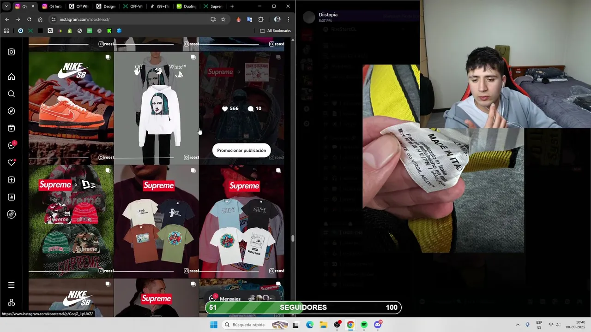The width and height of the screenshot is (591, 332).
Task: Open the 'Also from Meta' icon at the sidebar bottom
Action: point(12,302)
